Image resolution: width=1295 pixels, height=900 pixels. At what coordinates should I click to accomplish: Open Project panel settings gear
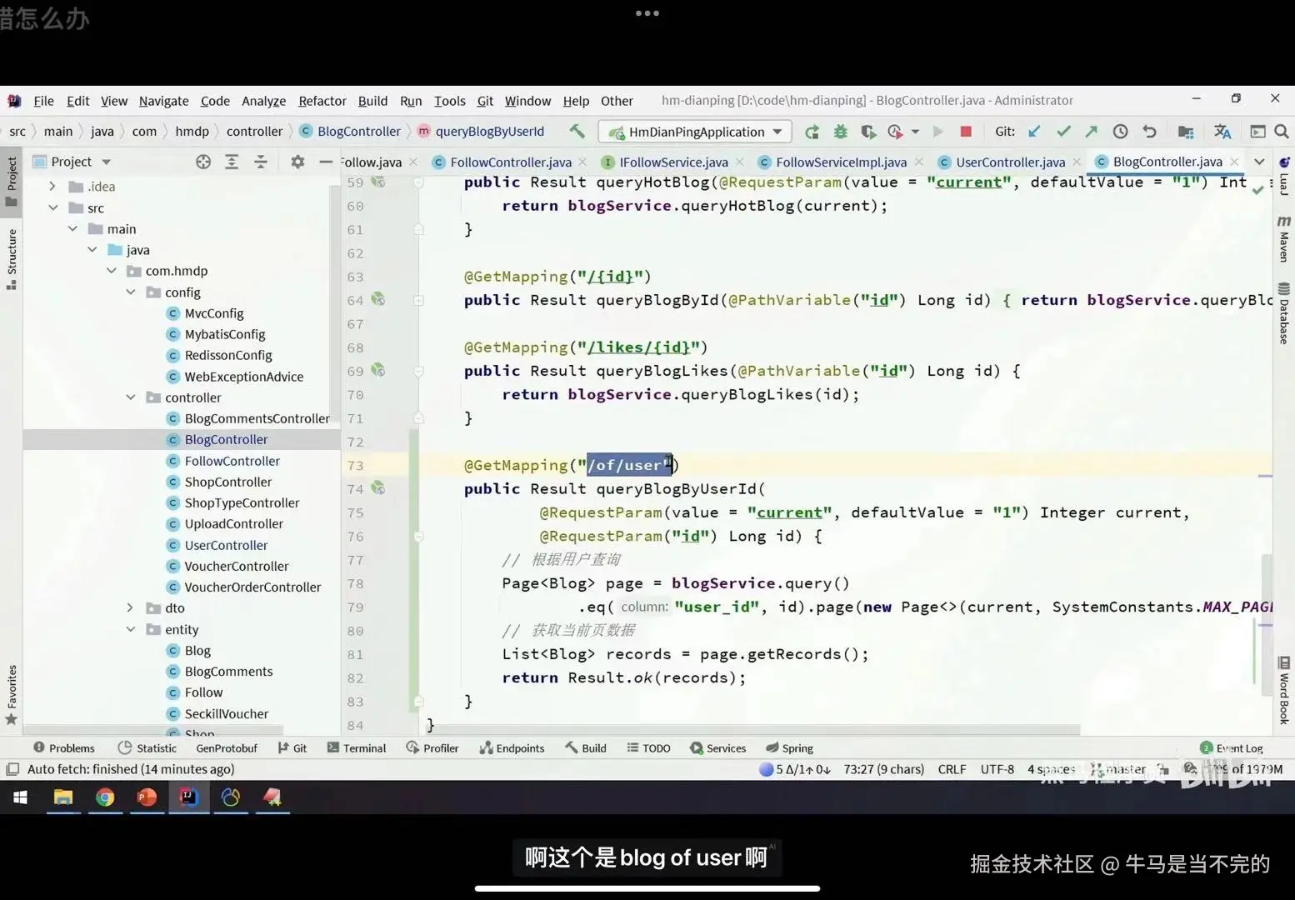pyautogui.click(x=297, y=162)
